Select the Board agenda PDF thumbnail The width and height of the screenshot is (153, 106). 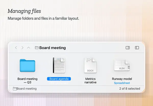tap(59, 65)
